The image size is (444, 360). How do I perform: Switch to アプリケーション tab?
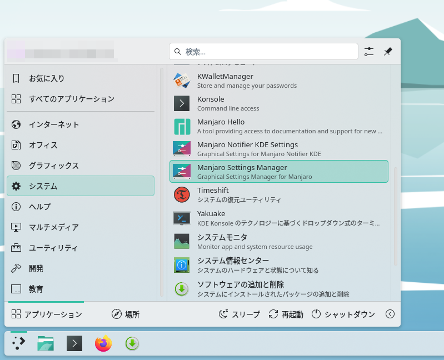tap(47, 314)
